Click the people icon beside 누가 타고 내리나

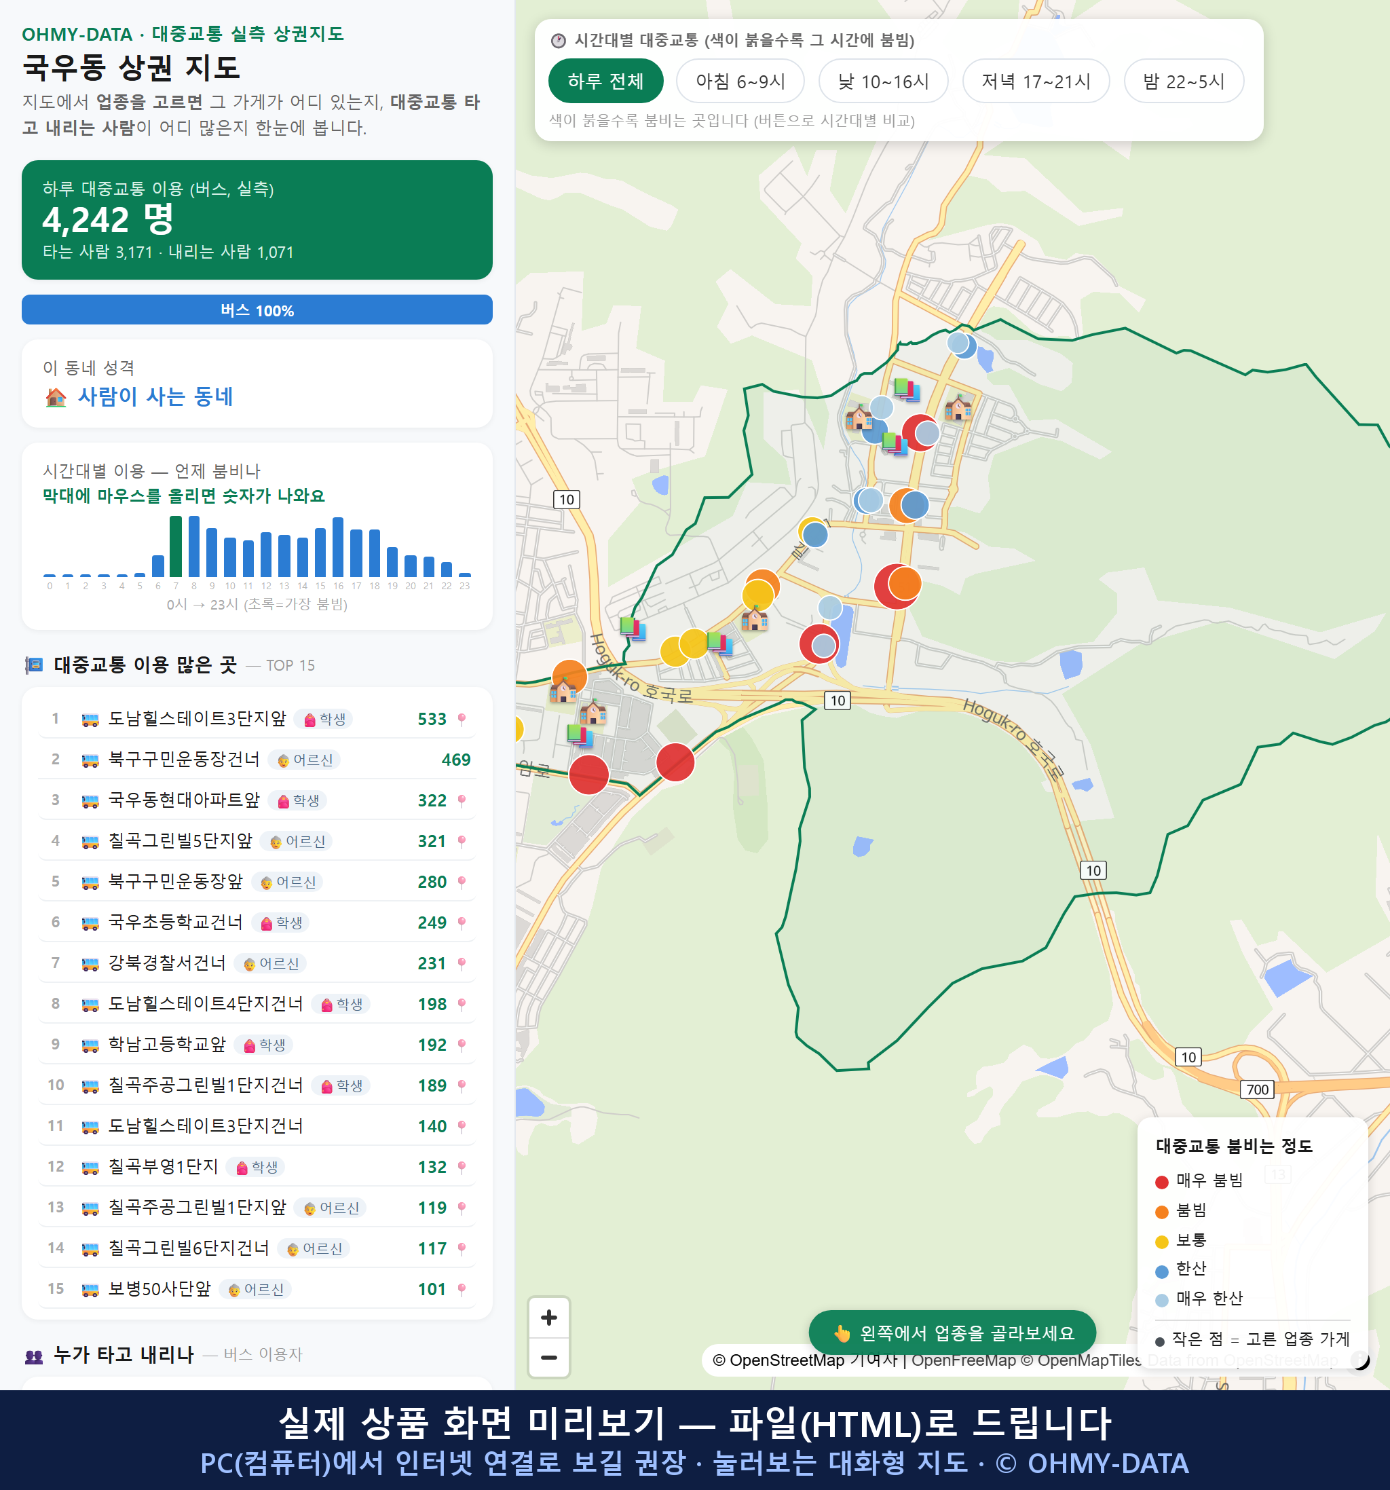coord(34,1355)
